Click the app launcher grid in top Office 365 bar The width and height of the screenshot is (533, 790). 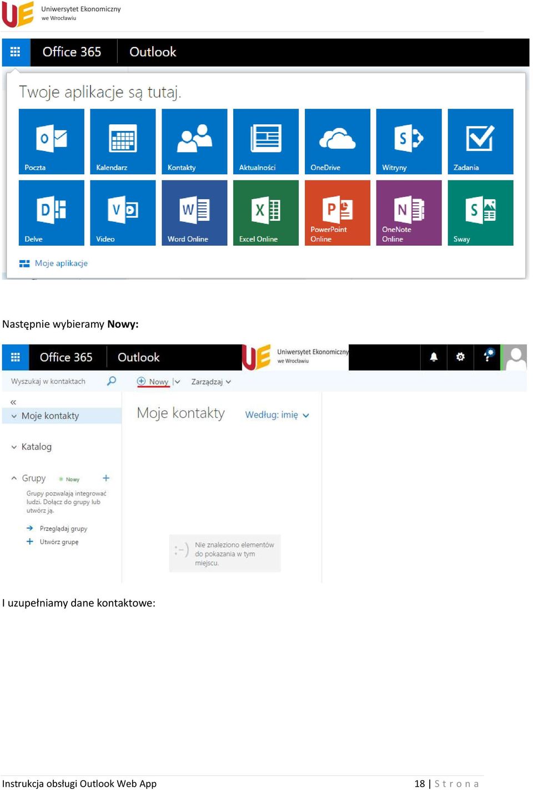click(x=16, y=52)
